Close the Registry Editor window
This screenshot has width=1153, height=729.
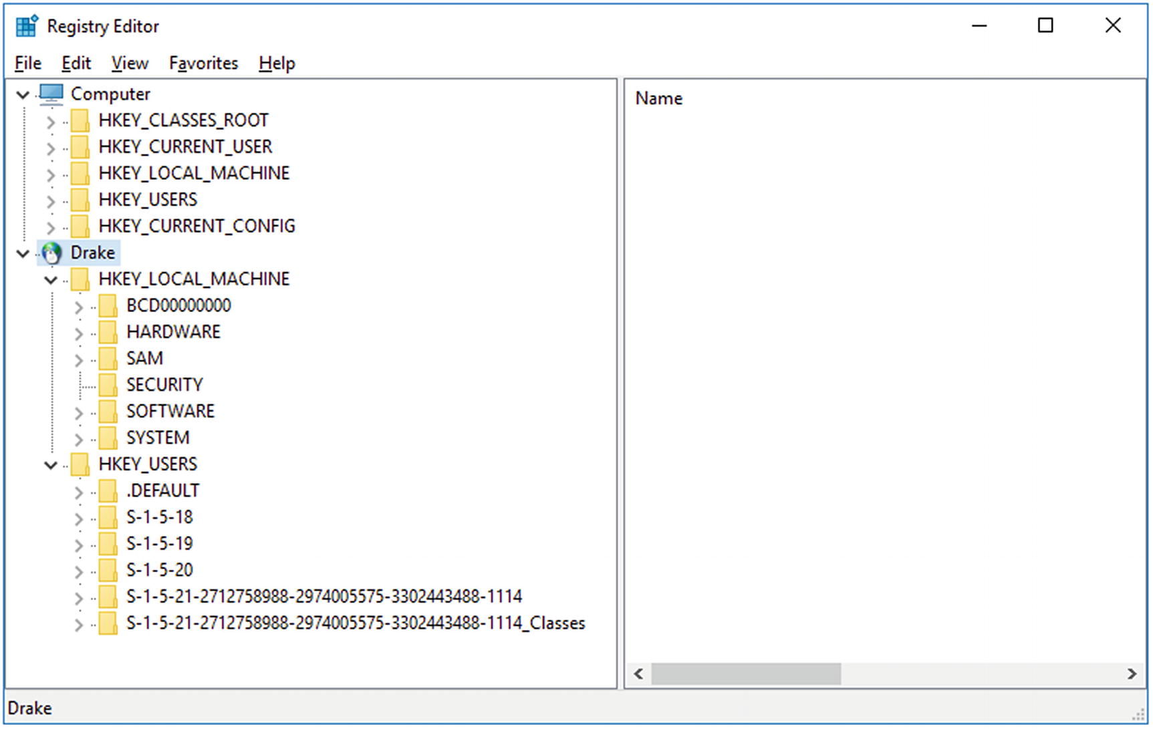pos(1113,25)
